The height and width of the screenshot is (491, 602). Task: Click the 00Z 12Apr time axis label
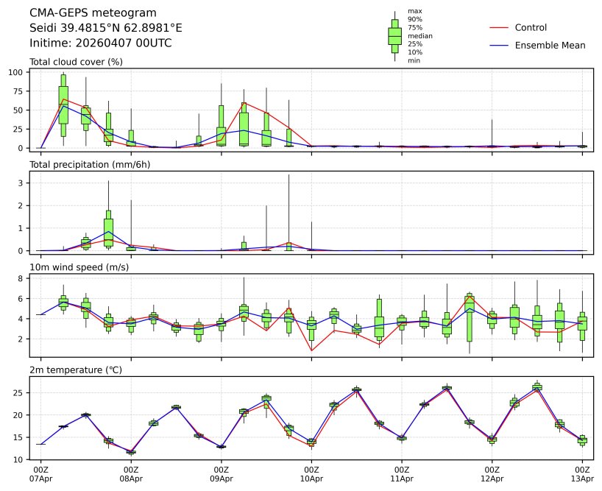tap(492, 473)
